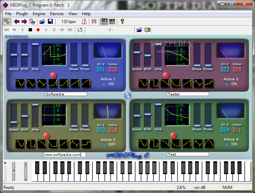Click the Tester name field

[188, 94]
